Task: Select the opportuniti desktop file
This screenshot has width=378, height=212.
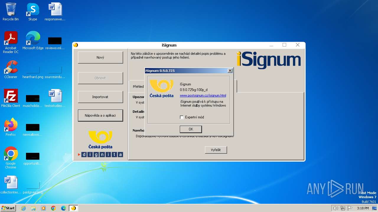Action: [x=32, y=158]
